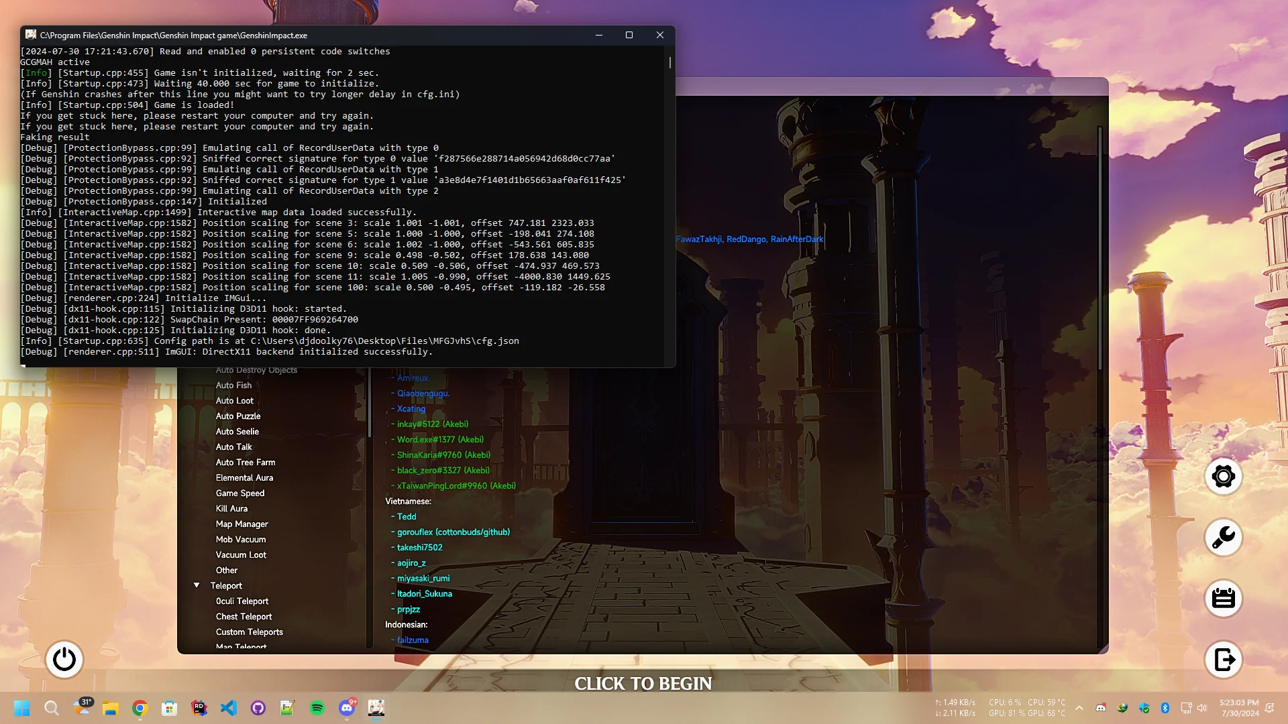1288x724 pixels.
Task: Open the weather widget showing 31°
Action: click(x=83, y=707)
